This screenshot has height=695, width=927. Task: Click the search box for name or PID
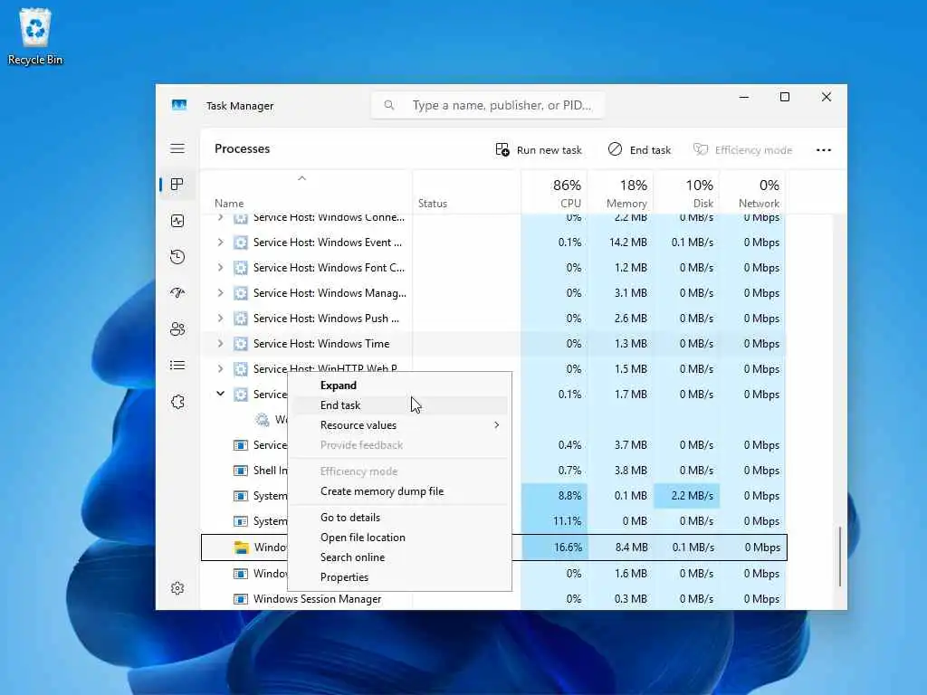pyautogui.click(x=488, y=105)
